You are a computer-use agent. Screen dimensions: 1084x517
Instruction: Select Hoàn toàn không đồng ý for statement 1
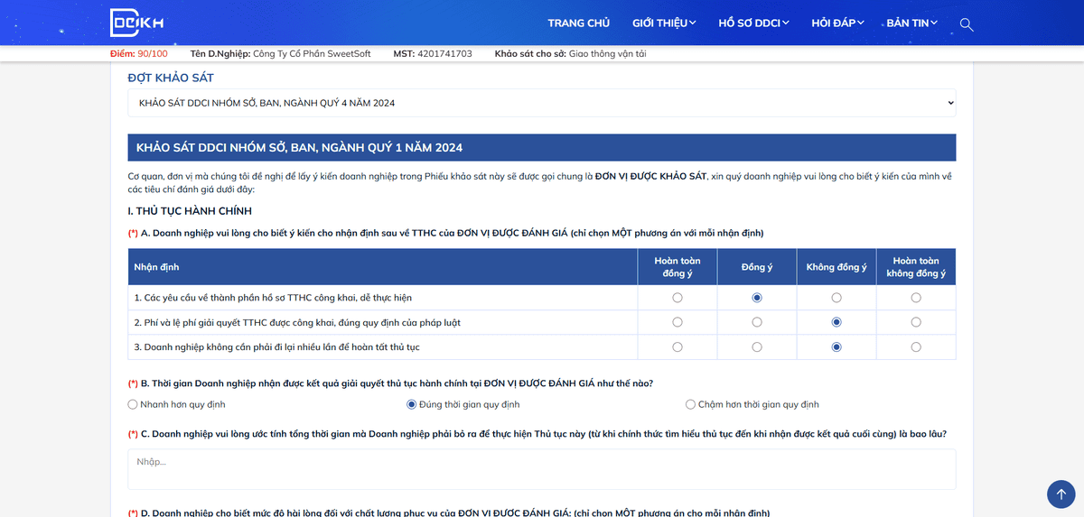tap(916, 298)
